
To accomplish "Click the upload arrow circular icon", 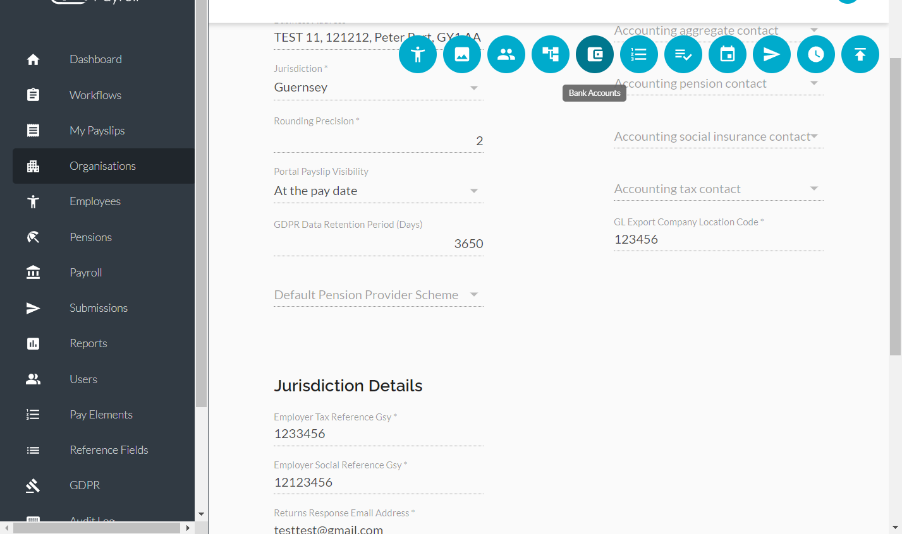I will [x=860, y=54].
